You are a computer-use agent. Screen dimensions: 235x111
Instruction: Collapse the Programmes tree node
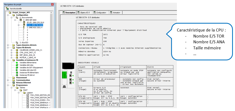pyautogui.click(x=8, y=85)
